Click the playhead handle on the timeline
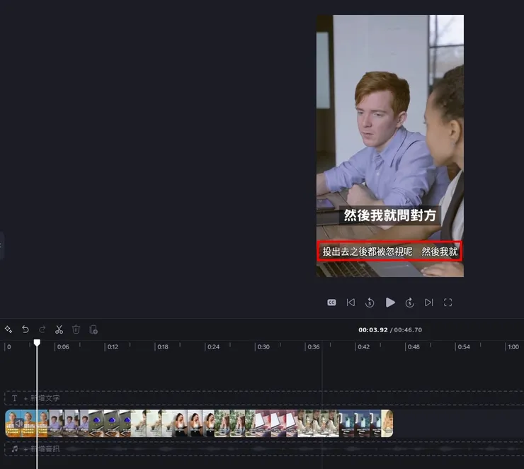The height and width of the screenshot is (469, 524). 37,343
